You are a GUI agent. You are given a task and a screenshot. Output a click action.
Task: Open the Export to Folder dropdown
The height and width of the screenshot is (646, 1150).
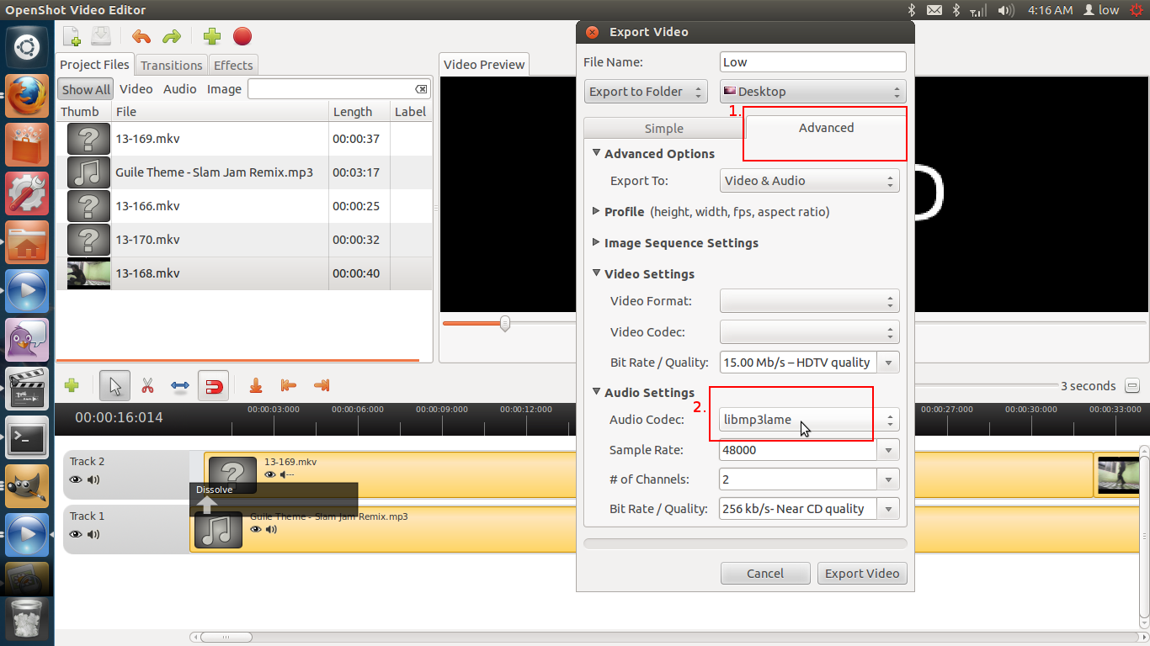pos(646,92)
